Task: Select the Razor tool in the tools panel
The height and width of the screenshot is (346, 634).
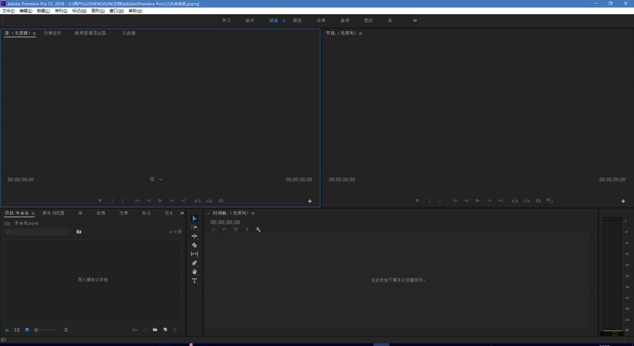Action: pyautogui.click(x=194, y=245)
